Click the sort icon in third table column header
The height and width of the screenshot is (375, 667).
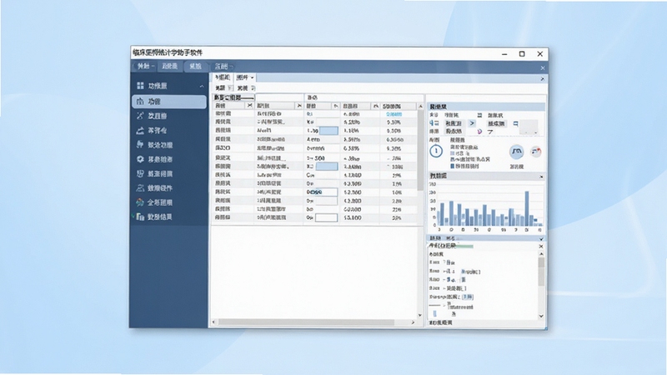point(336,106)
